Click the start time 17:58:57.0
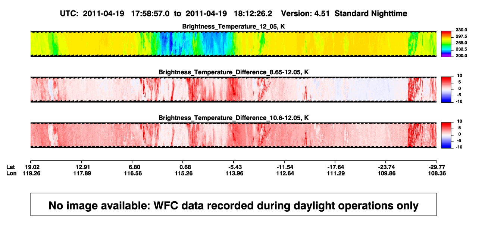 coord(150,13)
